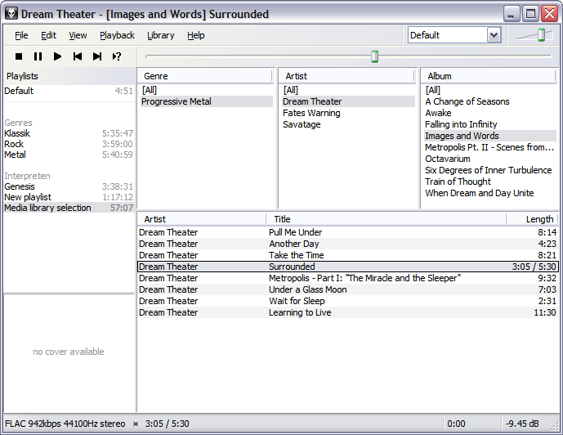
Task: Select the playing track Surrounded
Action: pyautogui.click(x=347, y=267)
